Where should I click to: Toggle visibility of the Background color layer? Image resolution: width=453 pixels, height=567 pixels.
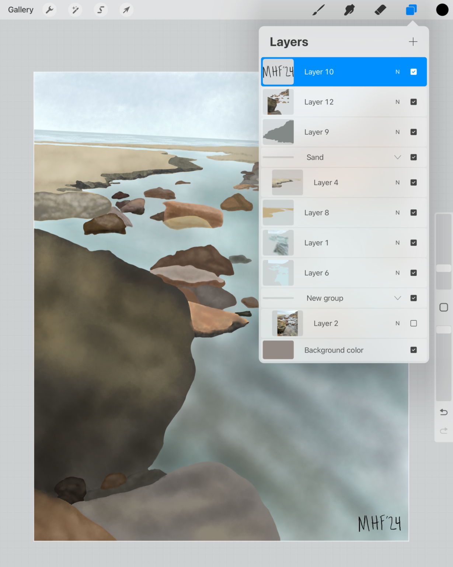point(413,350)
